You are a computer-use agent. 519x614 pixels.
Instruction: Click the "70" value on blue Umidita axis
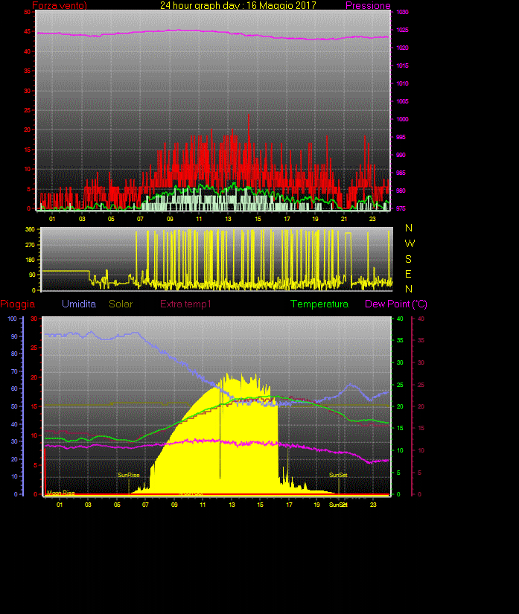tap(14, 371)
